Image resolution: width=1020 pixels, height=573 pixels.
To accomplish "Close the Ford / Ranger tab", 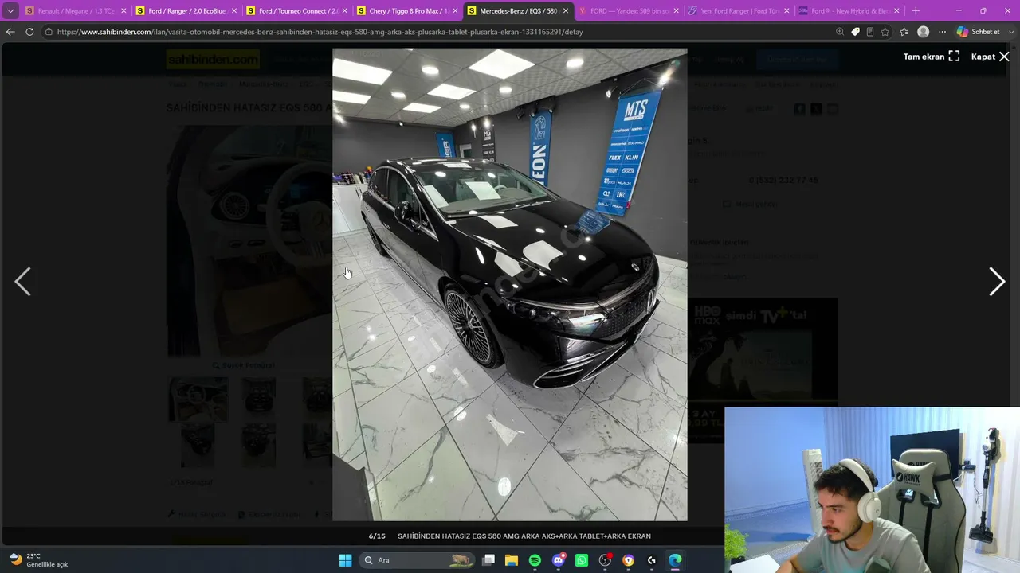I will click(234, 11).
